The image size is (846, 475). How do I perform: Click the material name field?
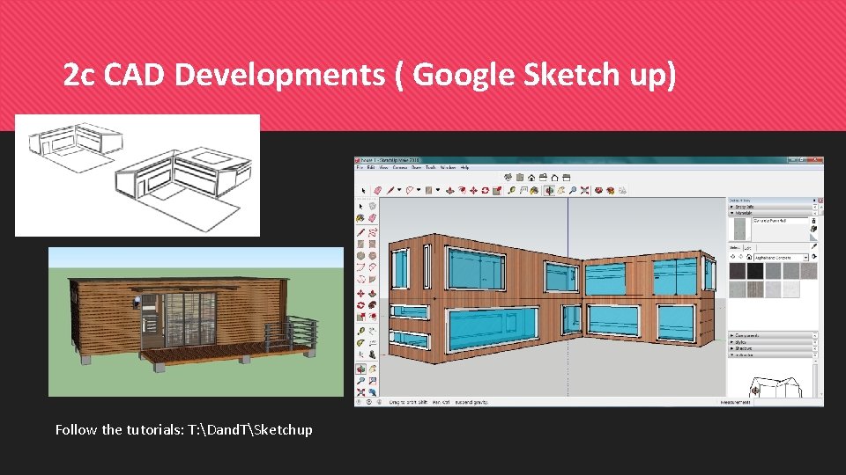click(x=780, y=221)
